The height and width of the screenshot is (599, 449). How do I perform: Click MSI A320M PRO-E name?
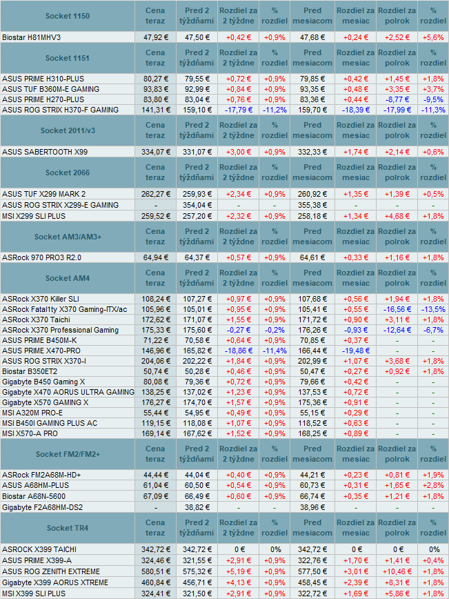click(x=32, y=413)
